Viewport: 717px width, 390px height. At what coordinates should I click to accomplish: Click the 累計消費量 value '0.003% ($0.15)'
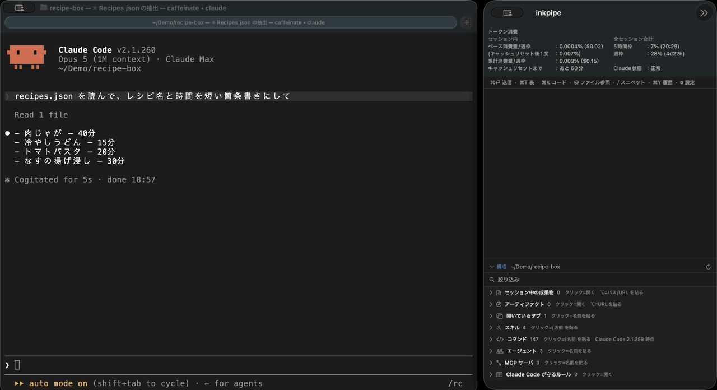pyautogui.click(x=579, y=61)
